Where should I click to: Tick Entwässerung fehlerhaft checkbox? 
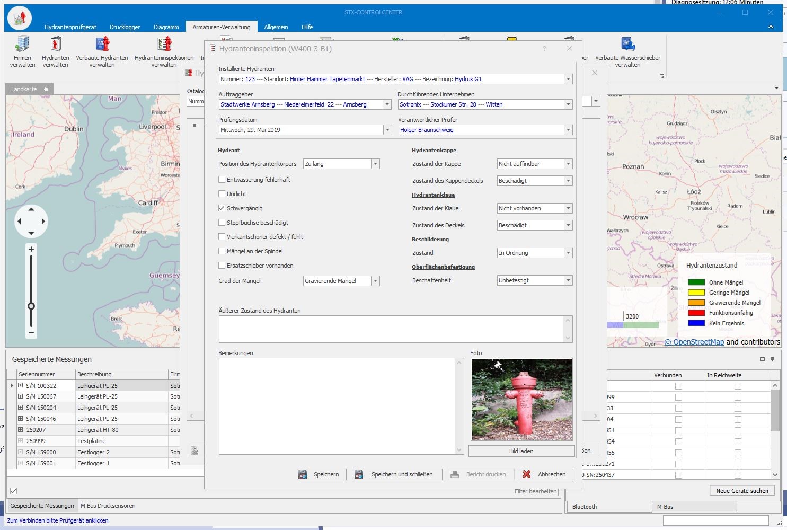coord(222,180)
